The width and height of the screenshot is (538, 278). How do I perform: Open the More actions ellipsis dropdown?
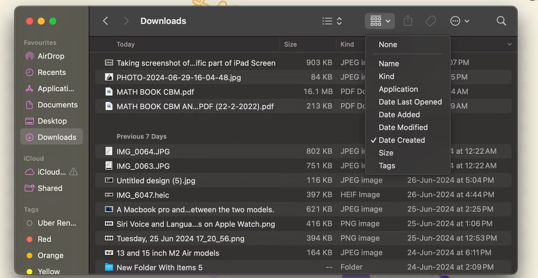[459, 21]
